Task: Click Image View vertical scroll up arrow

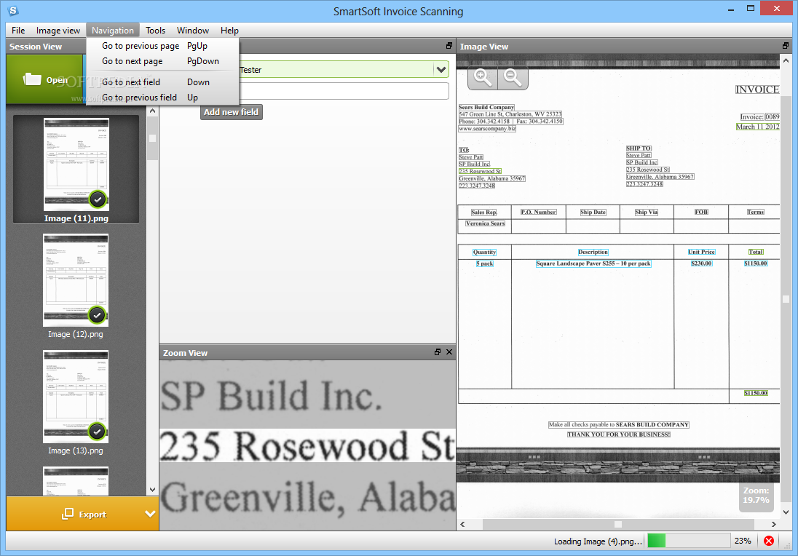Action: pyautogui.click(x=786, y=60)
